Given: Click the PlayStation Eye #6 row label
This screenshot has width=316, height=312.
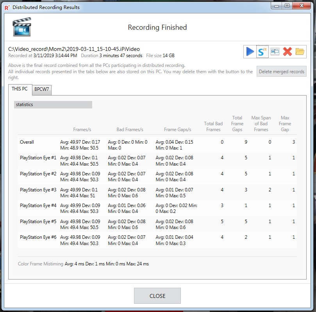Looking at the screenshot, I should tap(38, 237).
